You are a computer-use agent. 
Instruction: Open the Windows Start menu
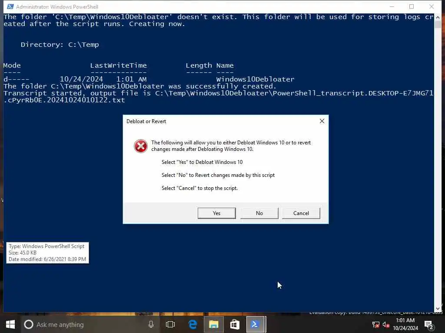pos(10,324)
